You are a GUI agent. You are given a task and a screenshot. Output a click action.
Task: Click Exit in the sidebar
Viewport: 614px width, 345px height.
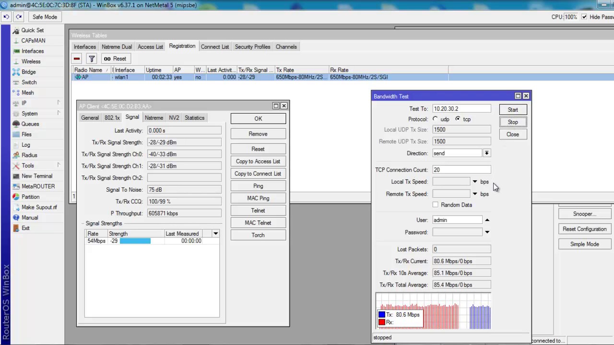[25, 228]
